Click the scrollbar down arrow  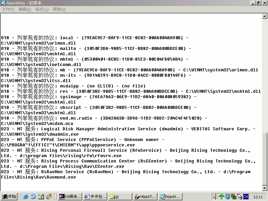(x=264, y=188)
